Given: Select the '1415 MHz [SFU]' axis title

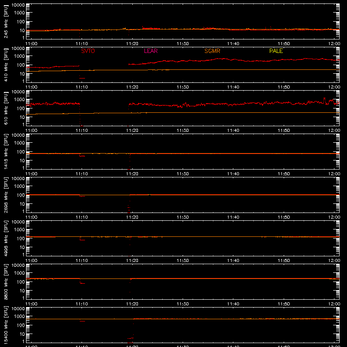Looking at the screenshot, I should tap(6, 151).
